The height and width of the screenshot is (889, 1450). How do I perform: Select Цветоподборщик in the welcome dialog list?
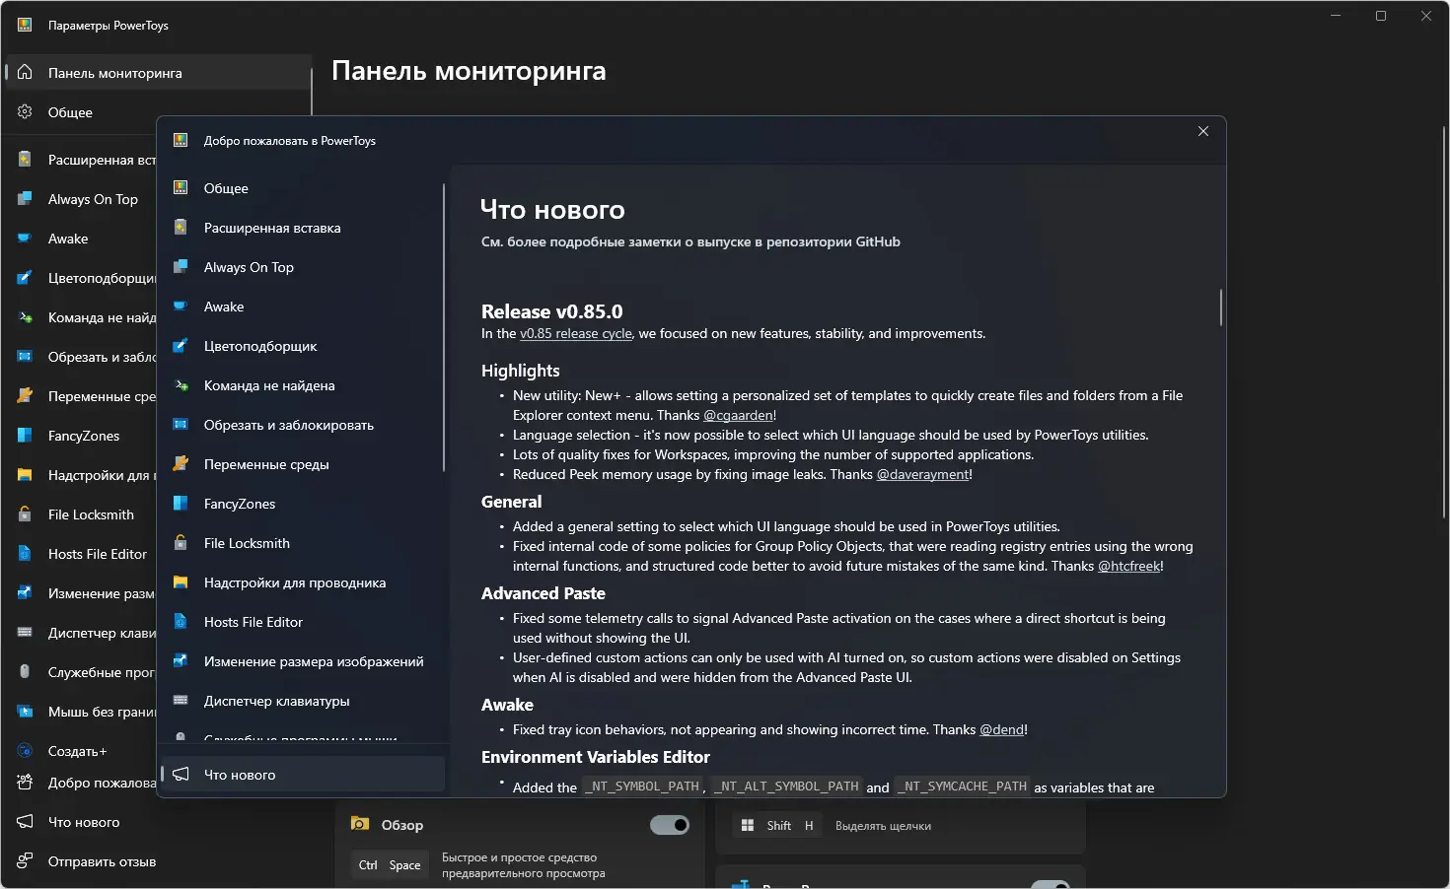coord(303,346)
